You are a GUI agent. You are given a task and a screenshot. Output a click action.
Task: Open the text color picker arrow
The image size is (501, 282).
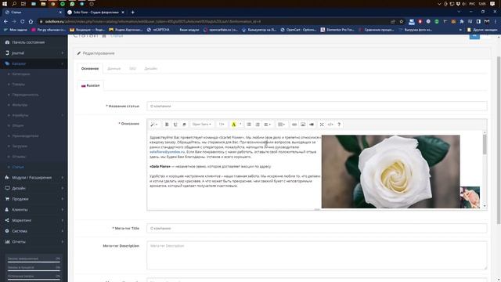pos(240,125)
